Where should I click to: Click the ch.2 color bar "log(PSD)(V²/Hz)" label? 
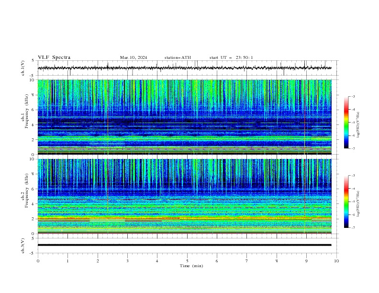(358, 204)
